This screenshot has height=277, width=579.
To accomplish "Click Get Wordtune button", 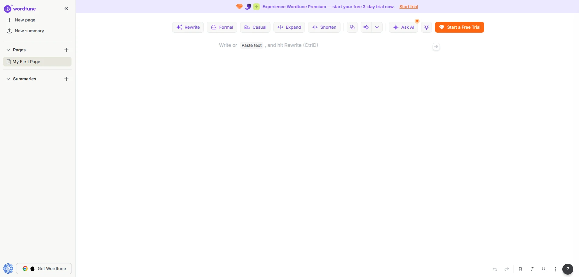I will click(x=44, y=269).
